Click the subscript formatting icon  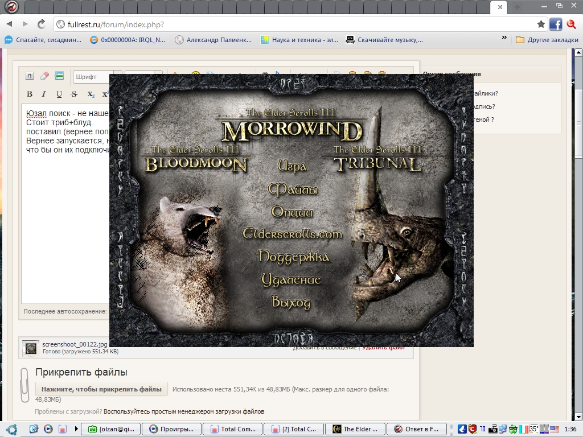[90, 94]
